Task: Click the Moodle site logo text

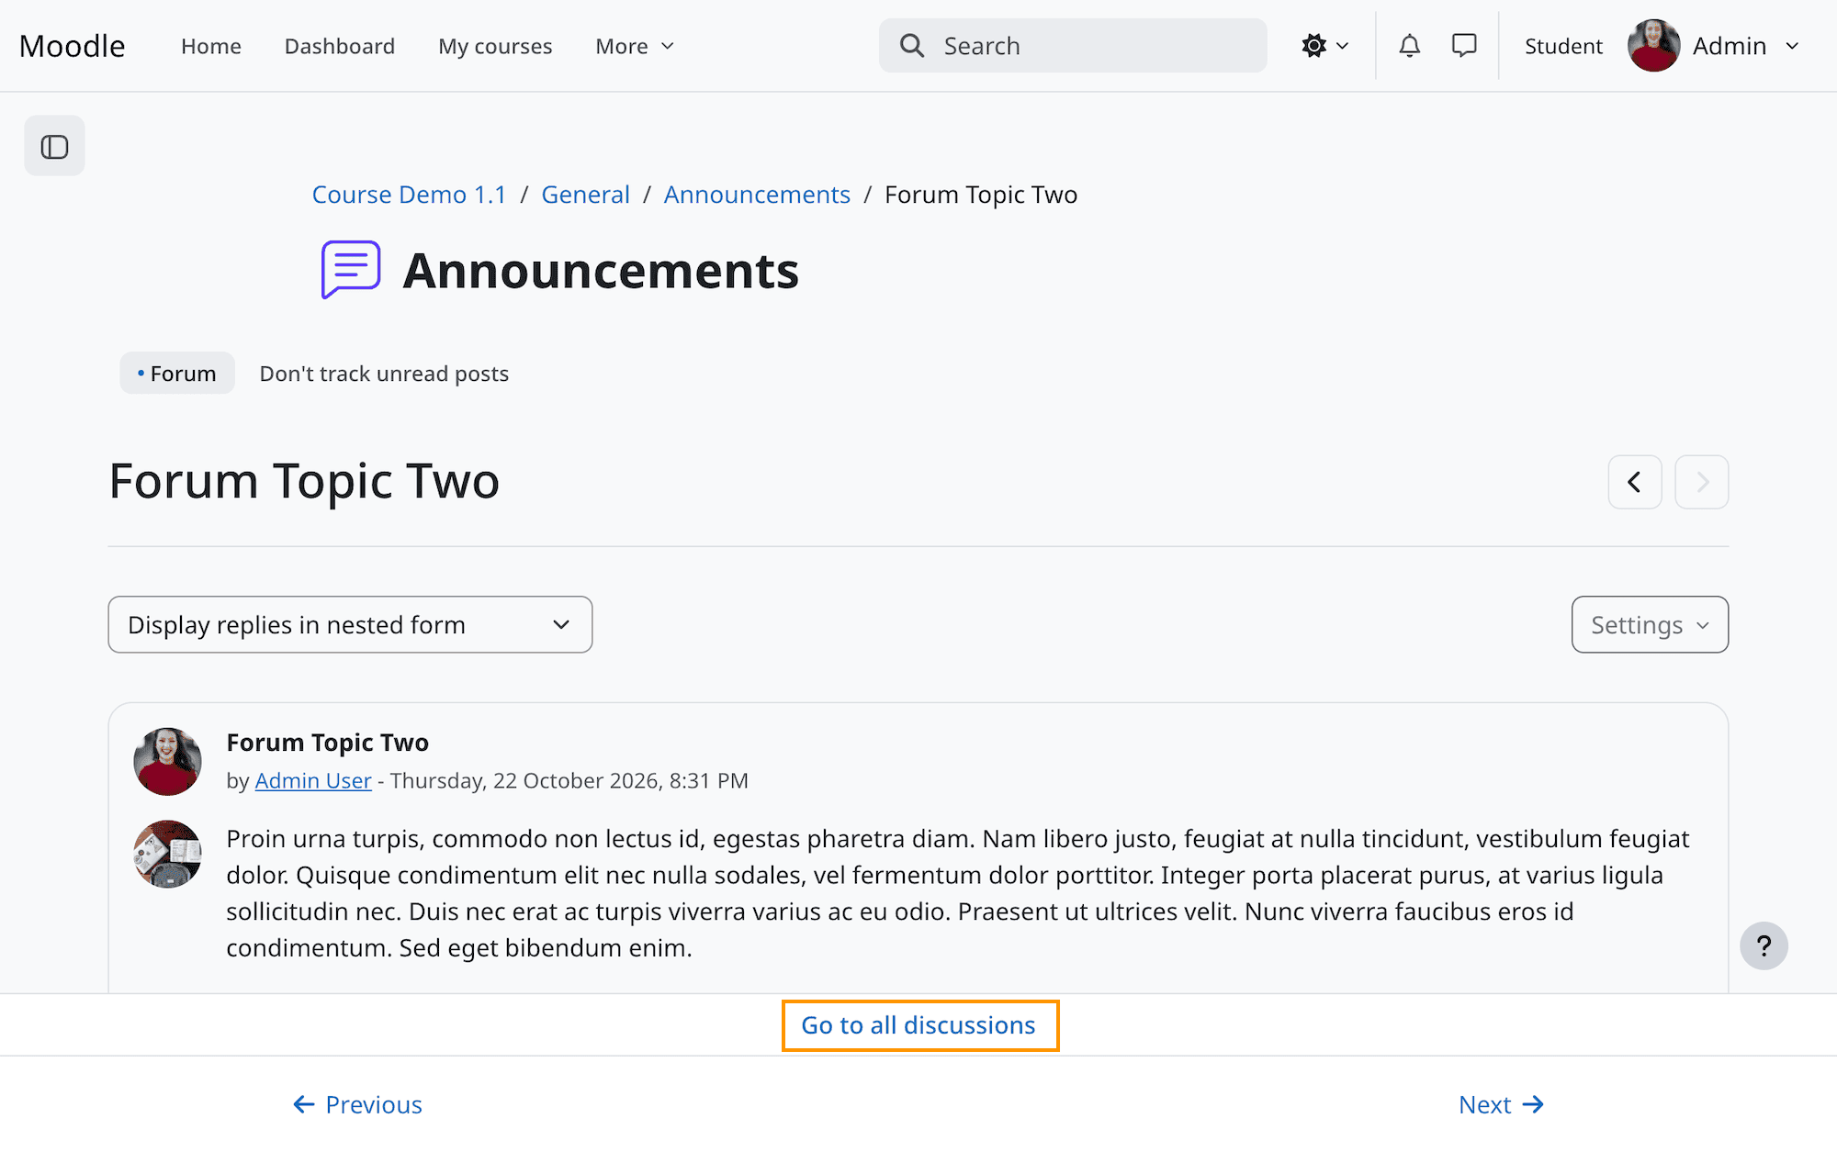Action: pyautogui.click(x=72, y=46)
